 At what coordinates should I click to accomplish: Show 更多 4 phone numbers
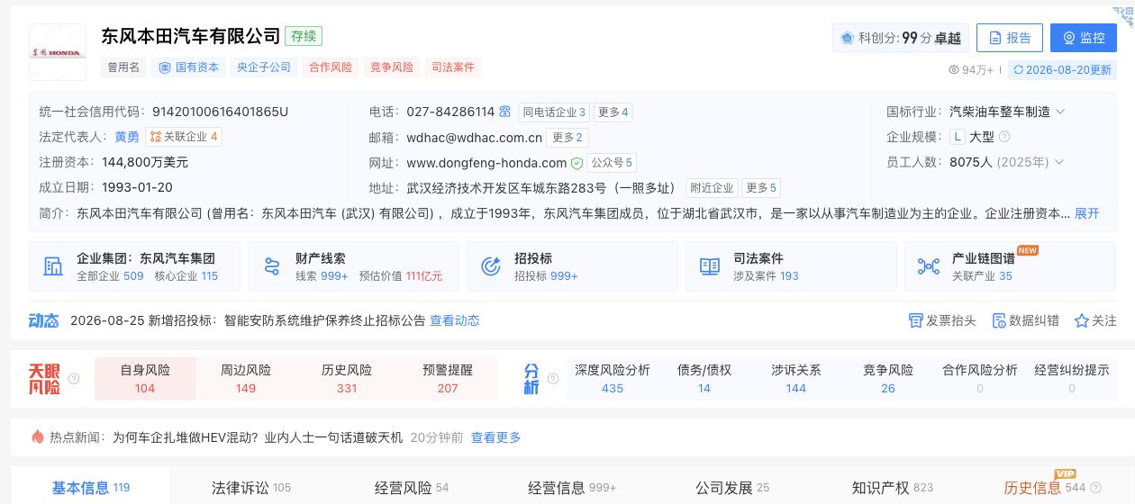[613, 112]
